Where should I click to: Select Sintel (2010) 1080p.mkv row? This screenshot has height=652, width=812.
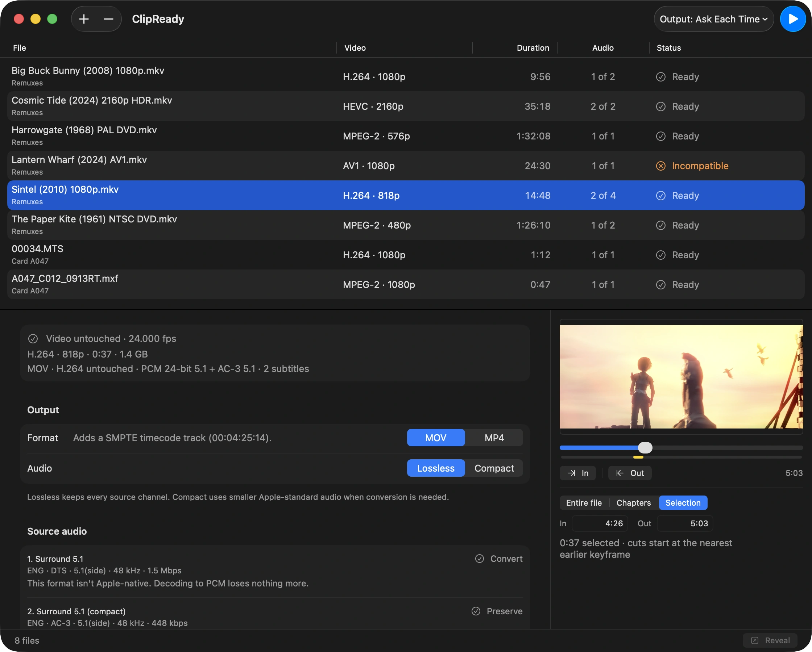pos(406,196)
